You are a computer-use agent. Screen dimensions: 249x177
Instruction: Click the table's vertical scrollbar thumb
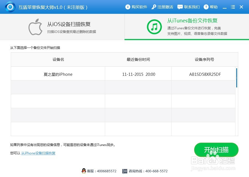click(237, 78)
